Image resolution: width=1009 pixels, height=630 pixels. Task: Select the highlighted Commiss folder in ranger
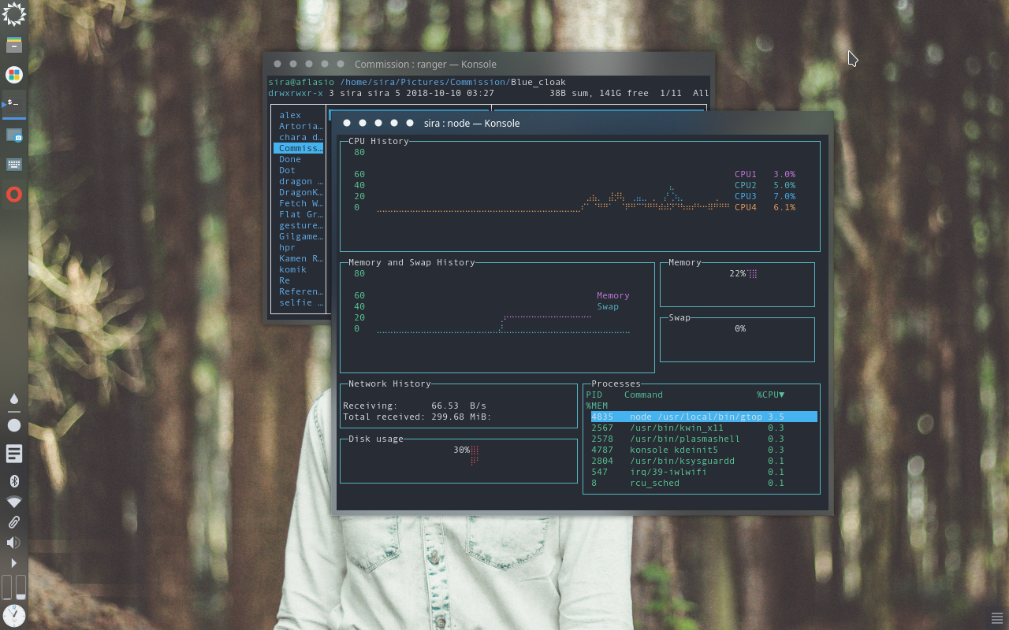(299, 148)
